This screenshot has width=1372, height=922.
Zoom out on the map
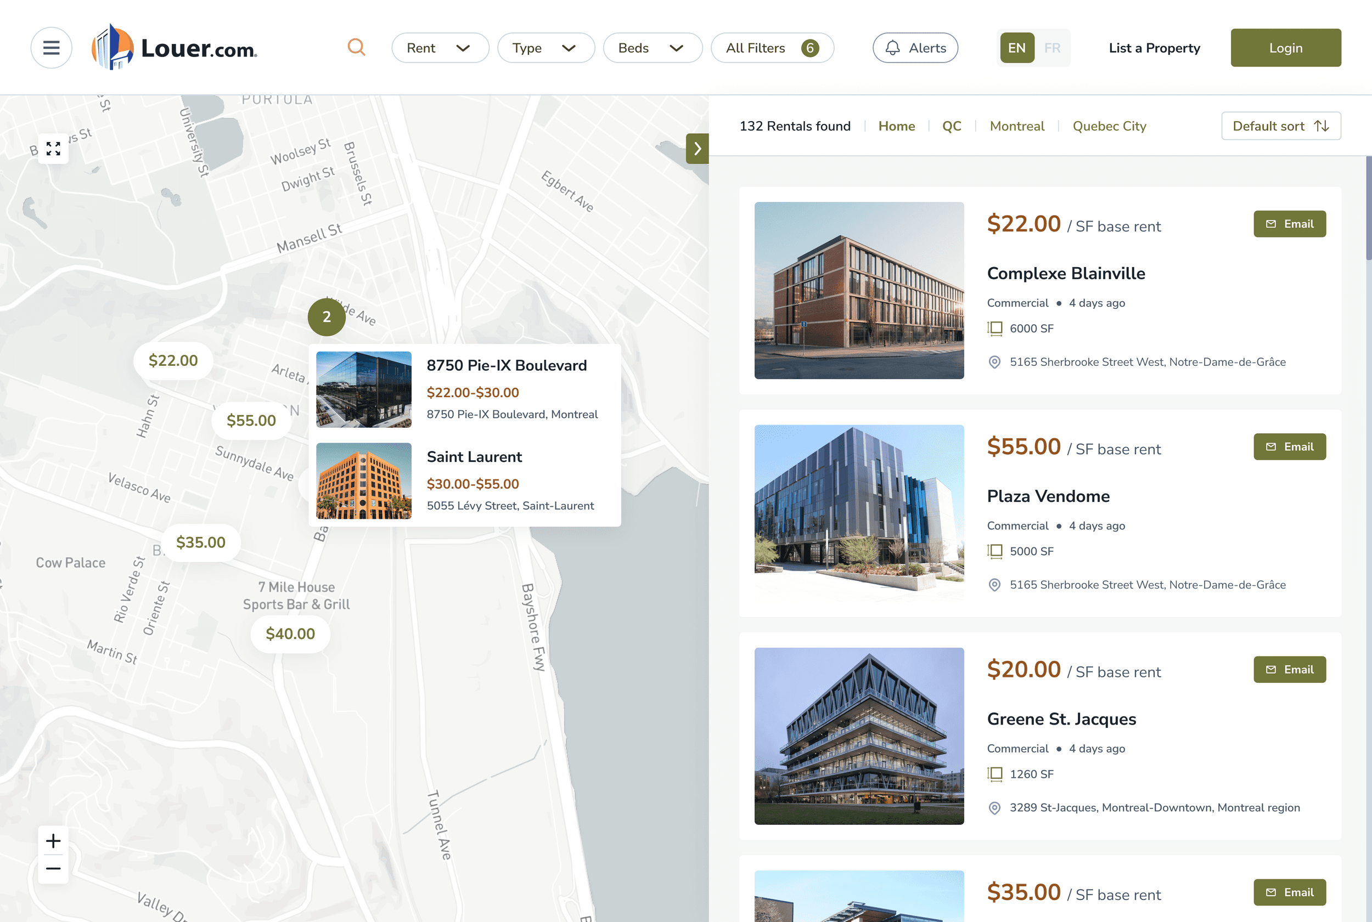[54, 868]
